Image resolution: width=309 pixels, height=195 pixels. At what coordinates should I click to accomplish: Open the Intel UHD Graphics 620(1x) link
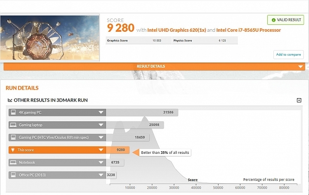(176, 30)
